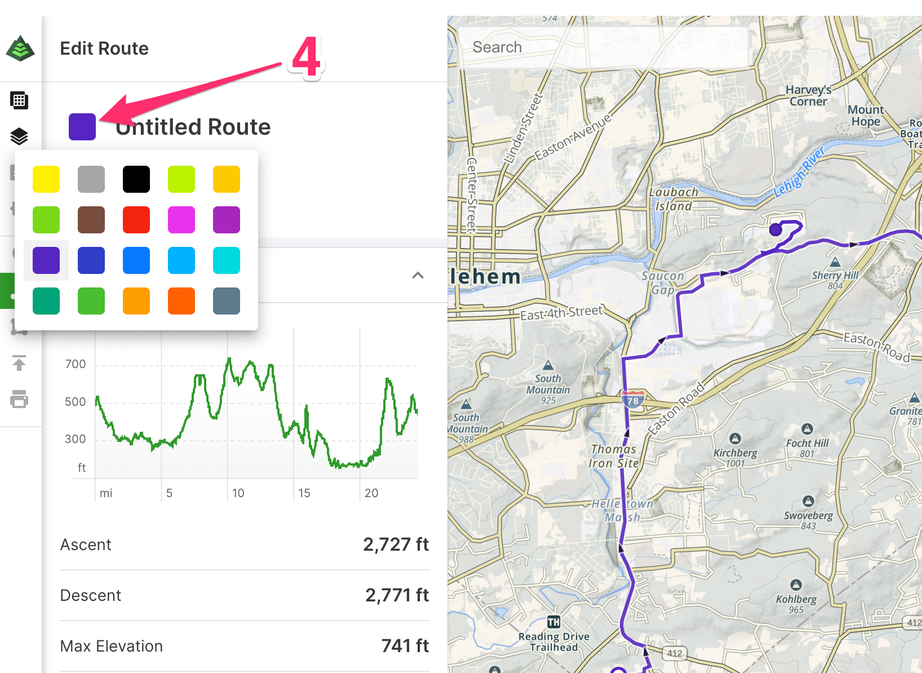Image resolution: width=922 pixels, height=673 pixels.
Task: Select the teal route color swatch
Action: click(46, 300)
